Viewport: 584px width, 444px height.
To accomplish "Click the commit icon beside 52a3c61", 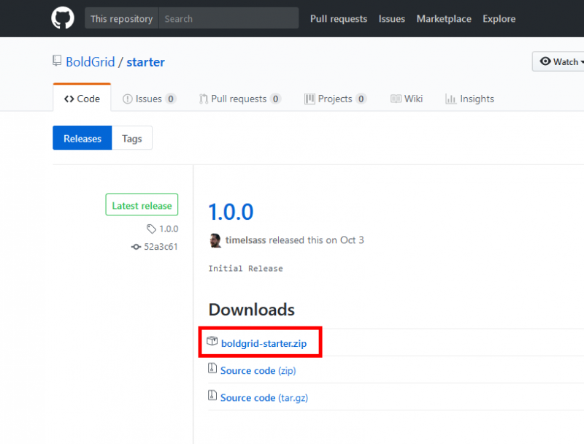I will pos(136,247).
